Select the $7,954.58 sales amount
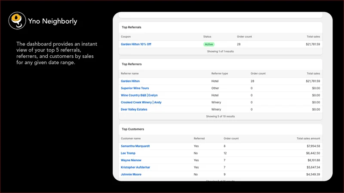The image size is (344, 193). point(313,146)
